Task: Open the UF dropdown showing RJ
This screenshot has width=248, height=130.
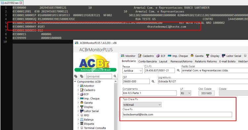Action: pyautogui.click(x=186, y=93)
